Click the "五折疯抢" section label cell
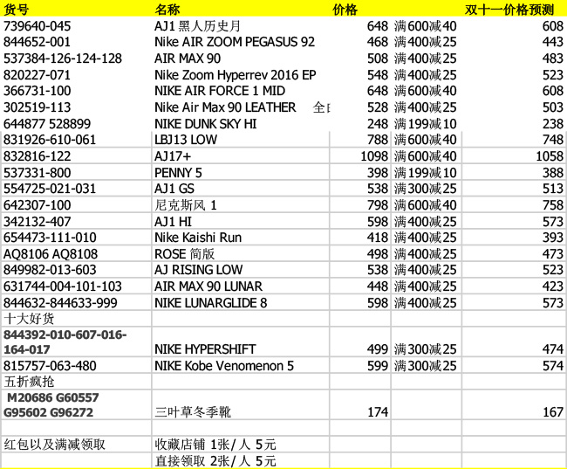Image resolution: width=567 pixels, height=469 pixels. point(29,382)
